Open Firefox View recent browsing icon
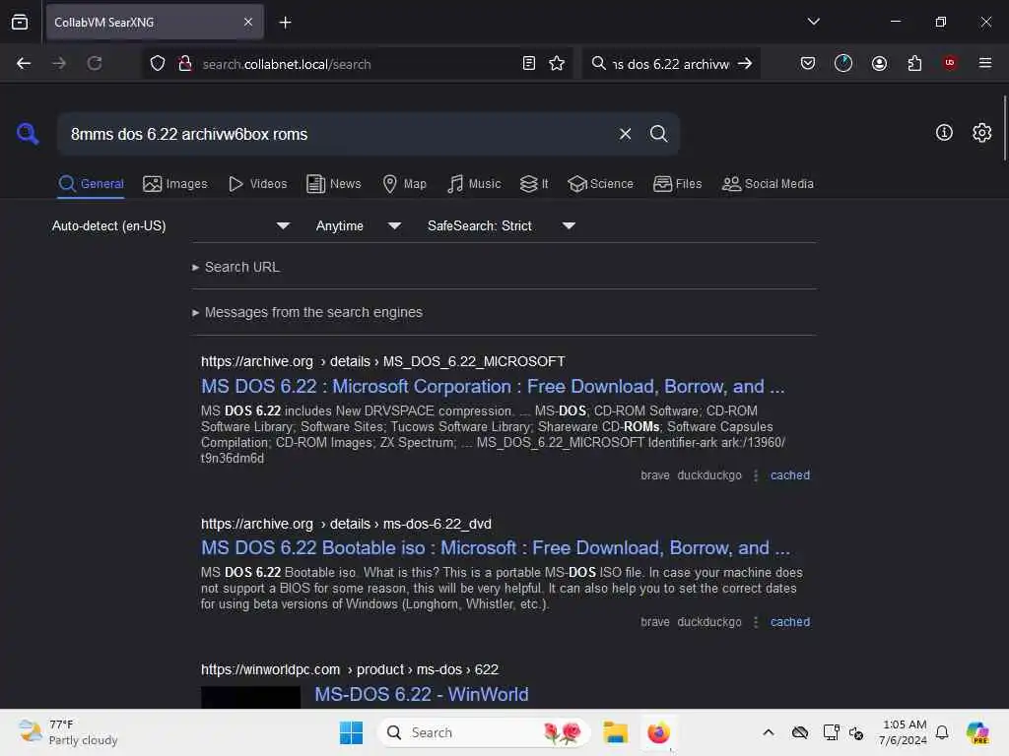The height and width of the screenshot is (756, 1009). (x=20, y=22)
